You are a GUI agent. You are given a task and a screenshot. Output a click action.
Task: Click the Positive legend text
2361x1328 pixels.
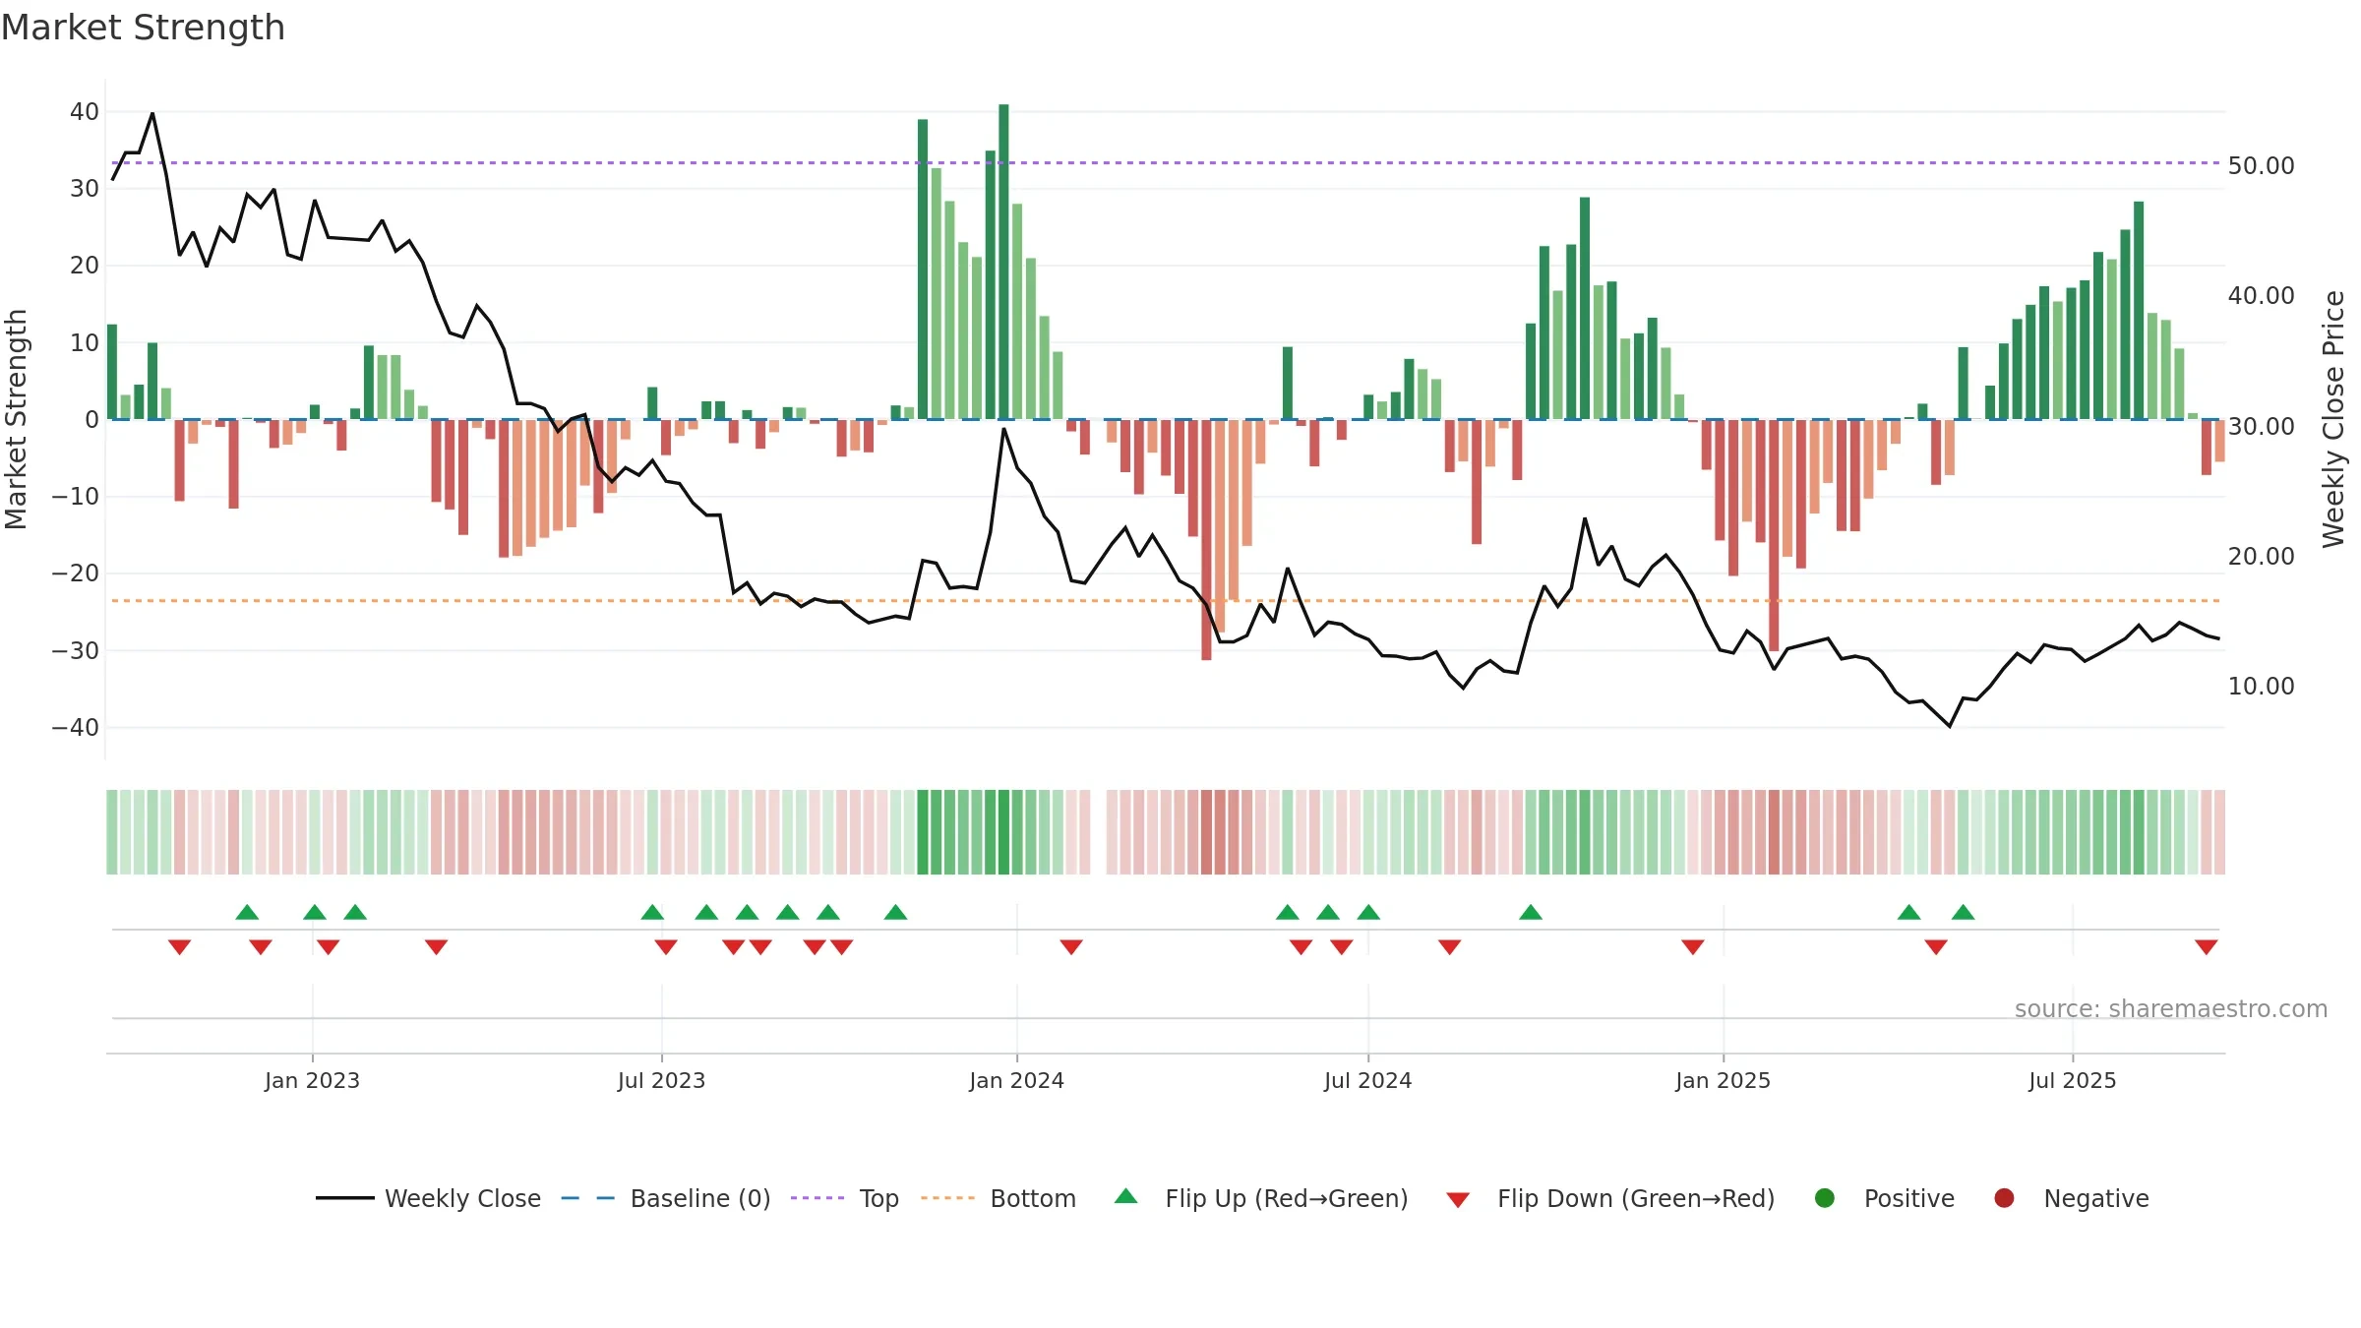(1909, 1198)
